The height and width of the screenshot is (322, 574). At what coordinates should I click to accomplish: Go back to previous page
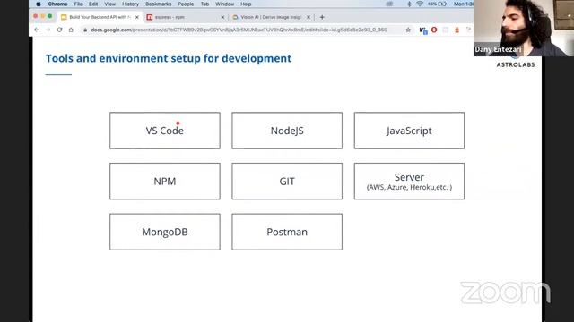click(x=37, y=30)
